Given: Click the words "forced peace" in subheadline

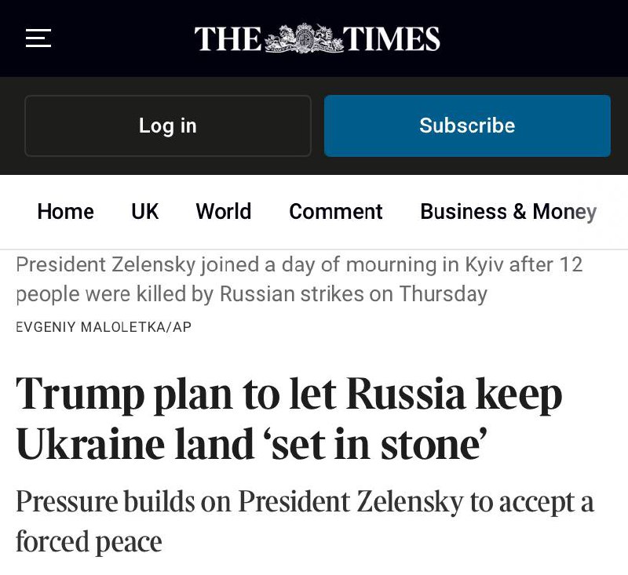Looking at the screenshot, I should coord(89,542).
